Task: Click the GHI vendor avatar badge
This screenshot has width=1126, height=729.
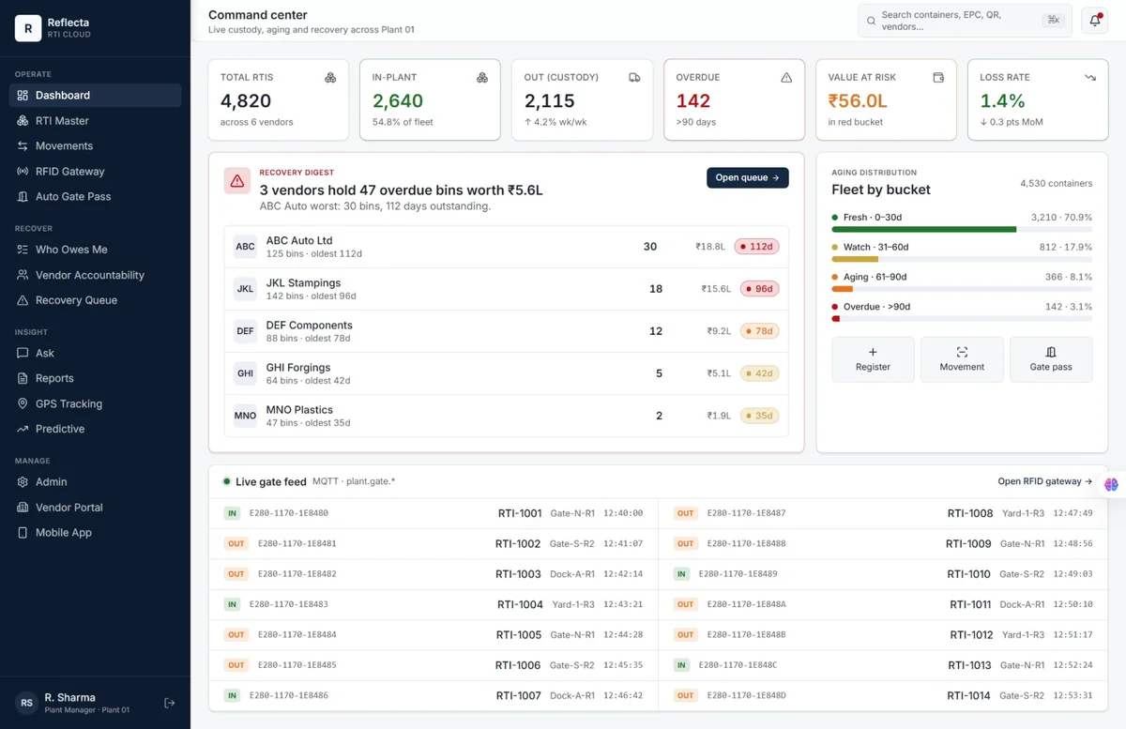Action: [245, 373]
